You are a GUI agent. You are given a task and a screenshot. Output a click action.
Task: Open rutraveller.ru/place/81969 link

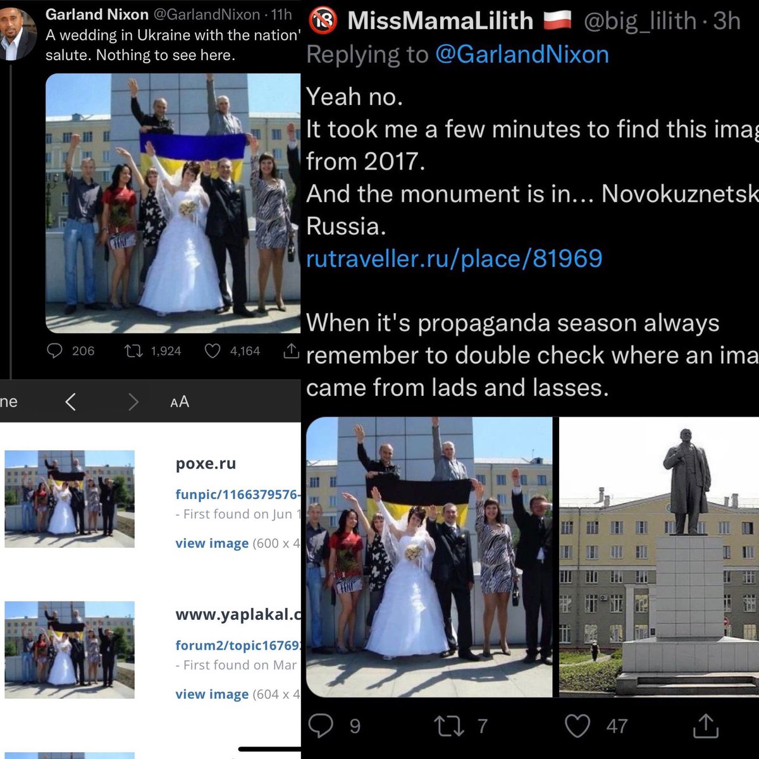tap(454, 258)
